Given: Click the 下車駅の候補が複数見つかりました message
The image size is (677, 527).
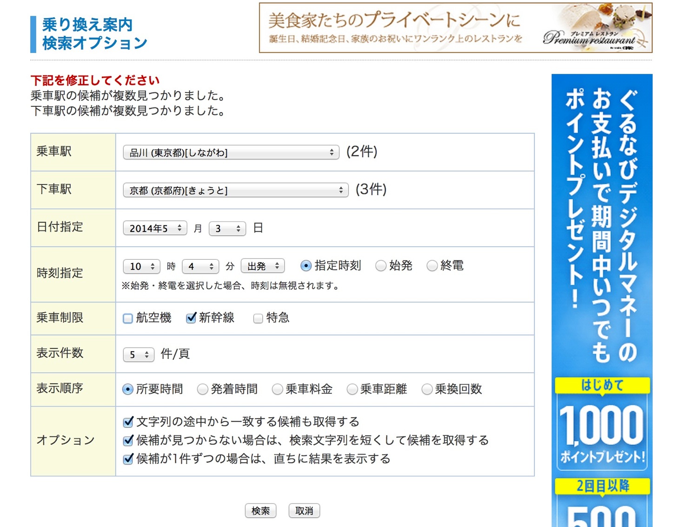Looking at the screenshot, I should pyautogui.click(x=128, y=111).
